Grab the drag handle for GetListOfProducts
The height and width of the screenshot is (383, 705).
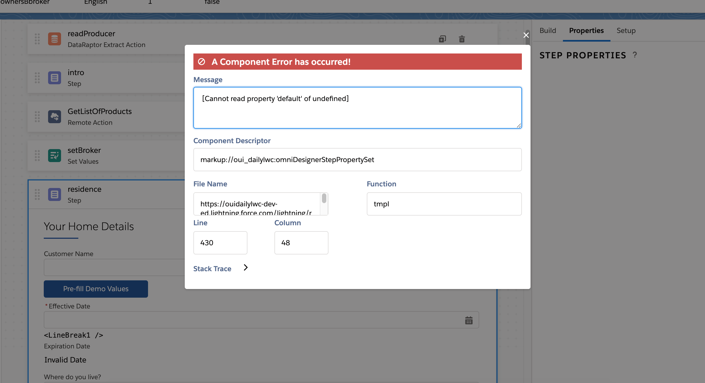coord(37,117)
